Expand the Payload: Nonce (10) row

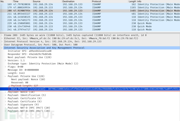click(5, 92)
